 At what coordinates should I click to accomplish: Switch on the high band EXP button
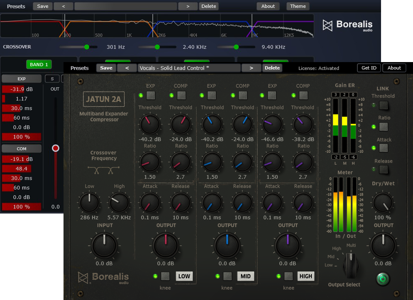[x=272, y=95]
